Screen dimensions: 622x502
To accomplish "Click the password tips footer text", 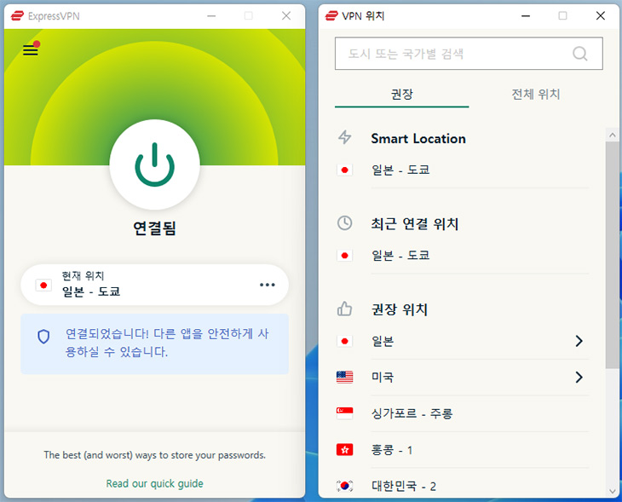I will [155, 455].
